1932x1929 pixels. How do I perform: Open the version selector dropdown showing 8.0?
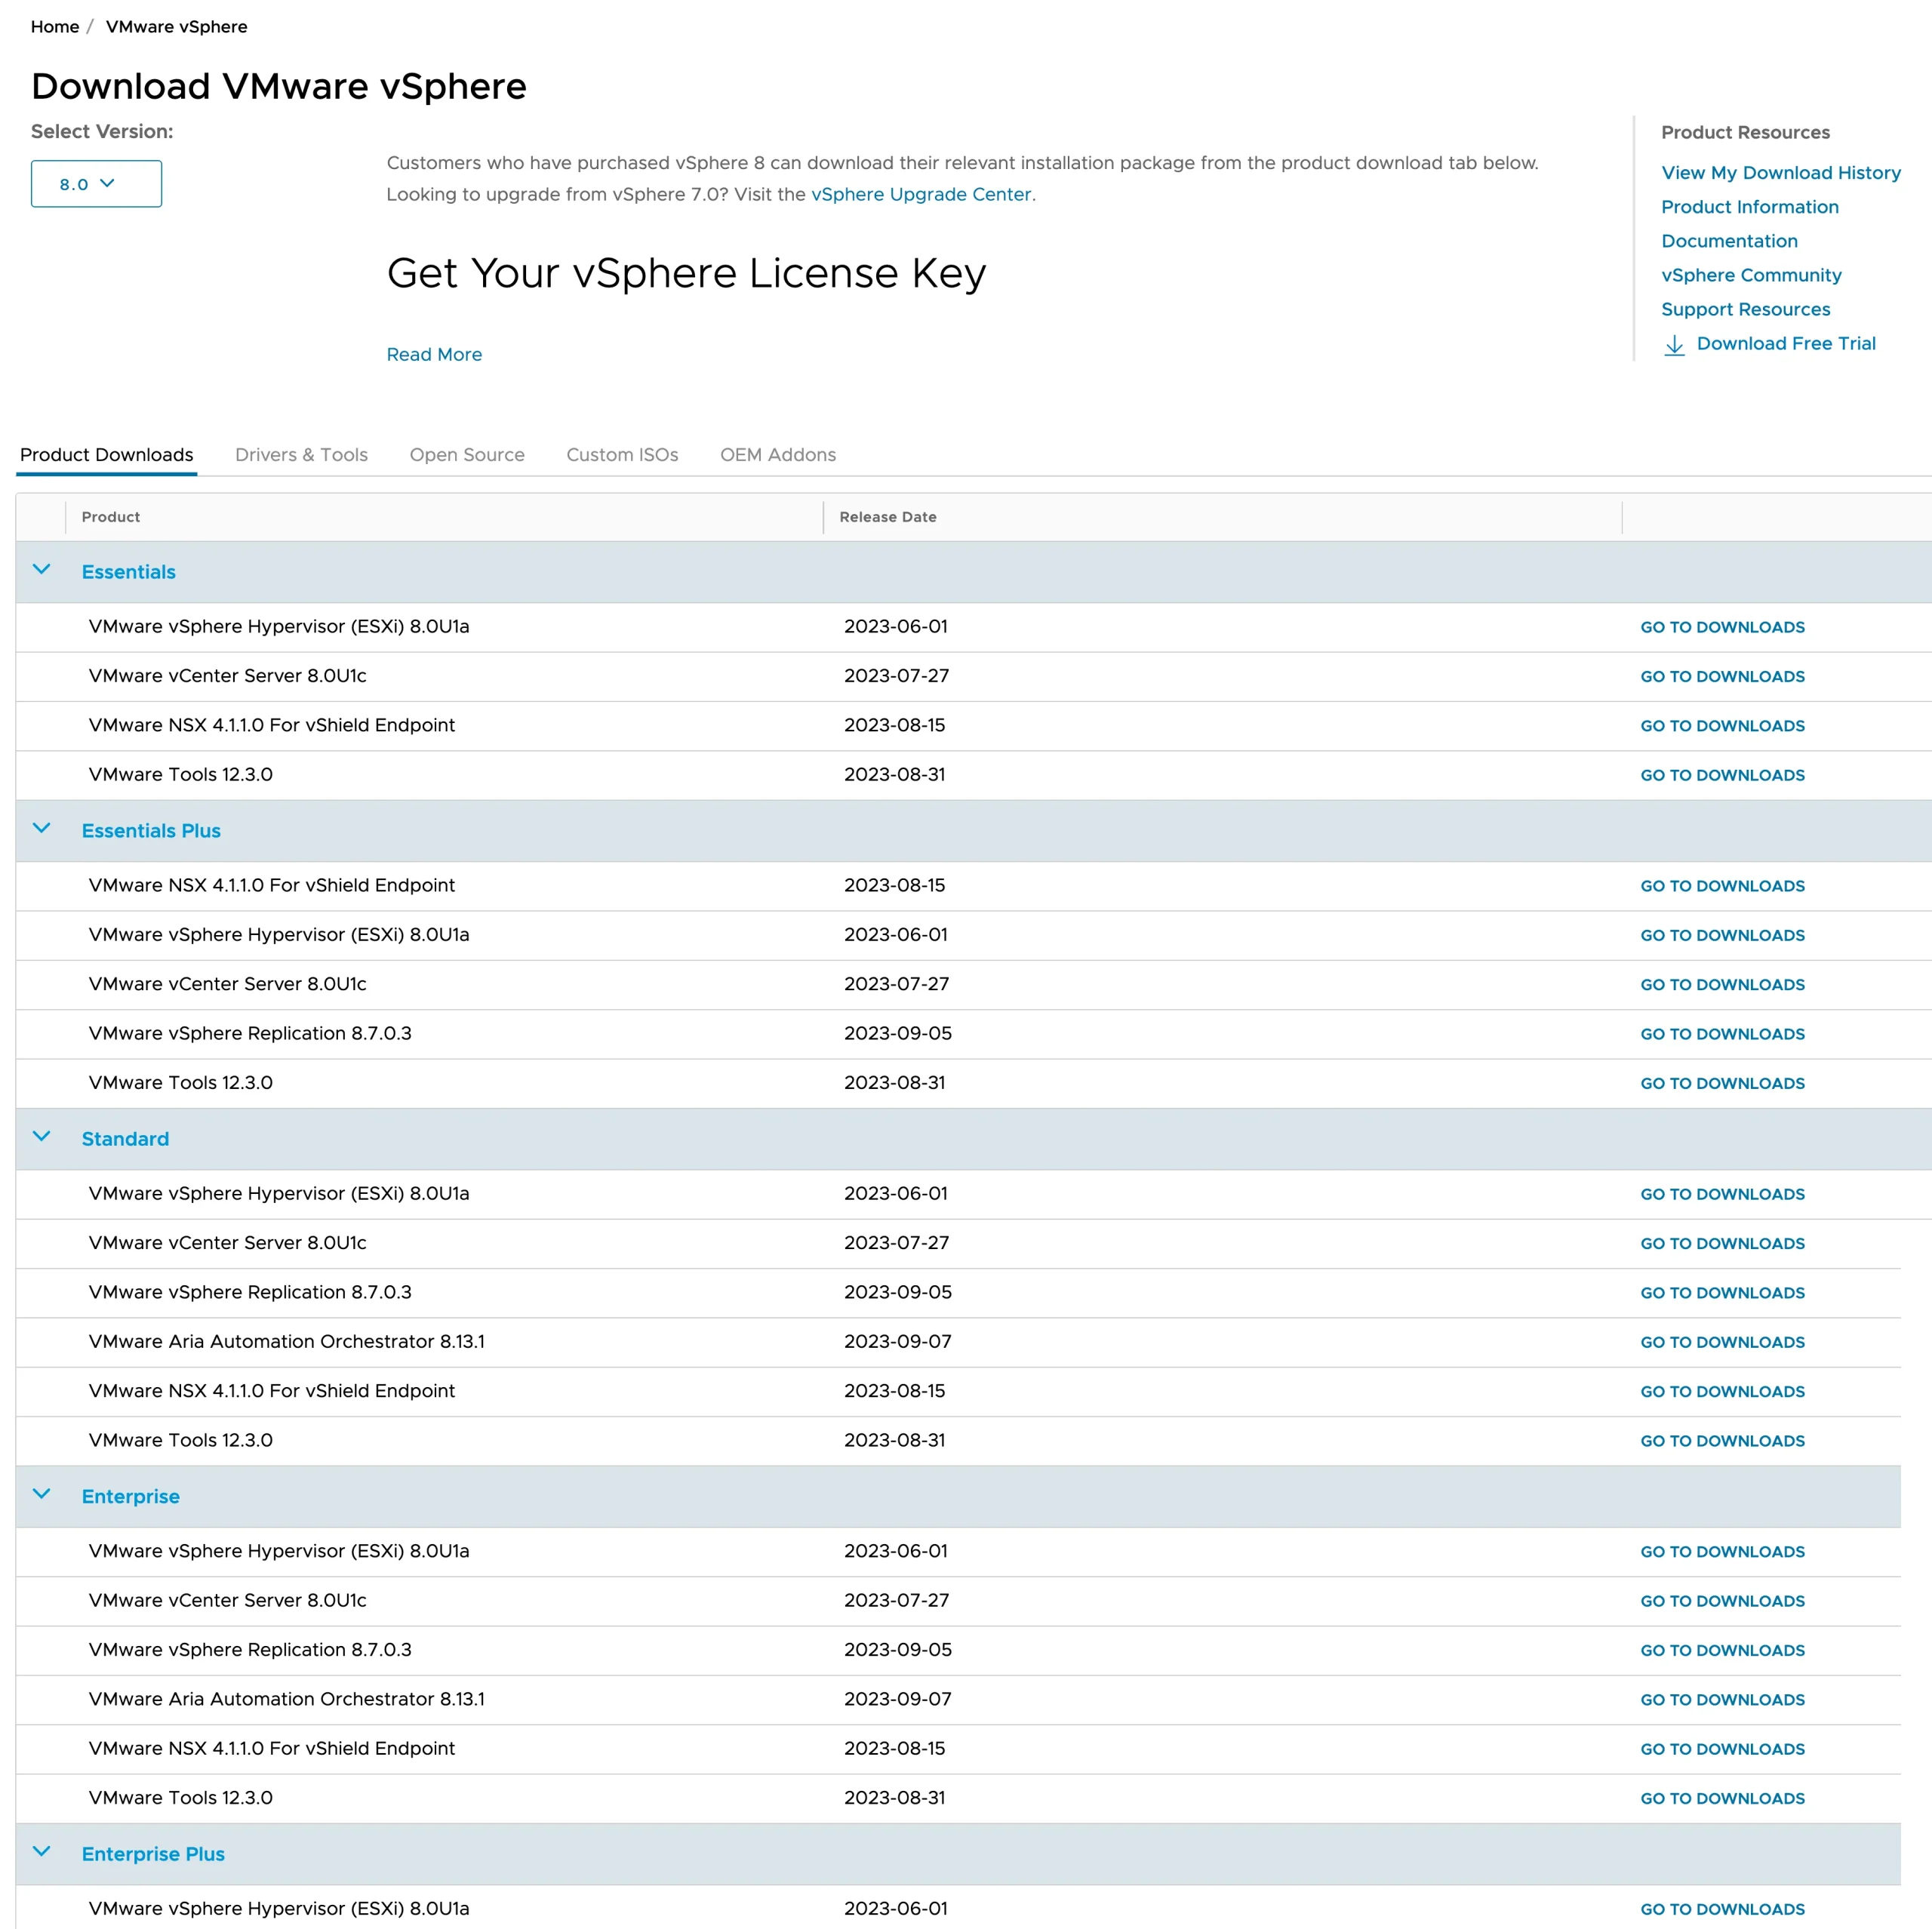click(96, 183)
